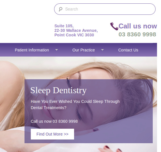Screen dimensions: 161x152
Task: Go to the Contact Us page
Action: click(128, 50)
